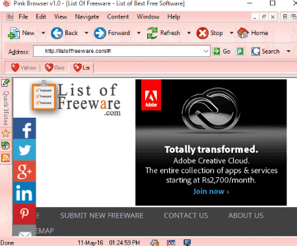Click the Search icon in address bar
297x246 pixels.
[x=255, y=52]
